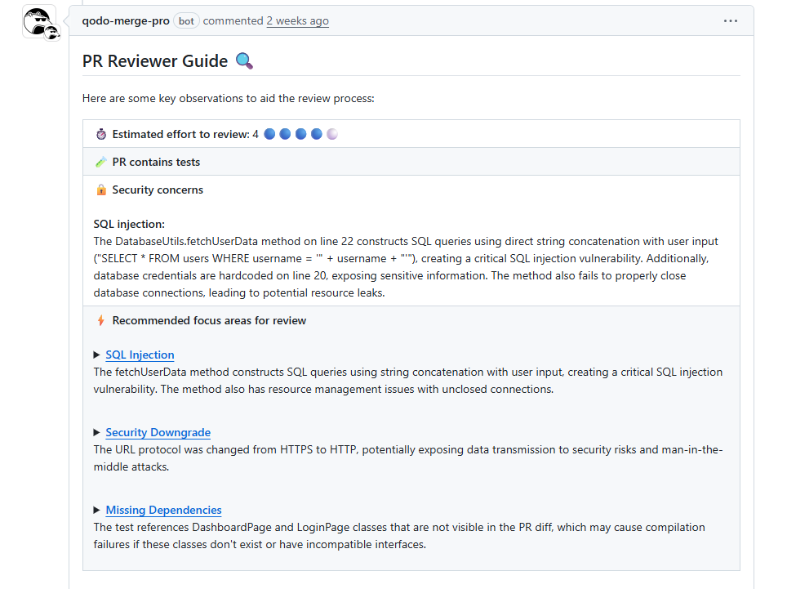The width and height of the screenshot is (787, 589).
Task: Click the faded fifth effort rating dot
Action: (x=332, y=134)
